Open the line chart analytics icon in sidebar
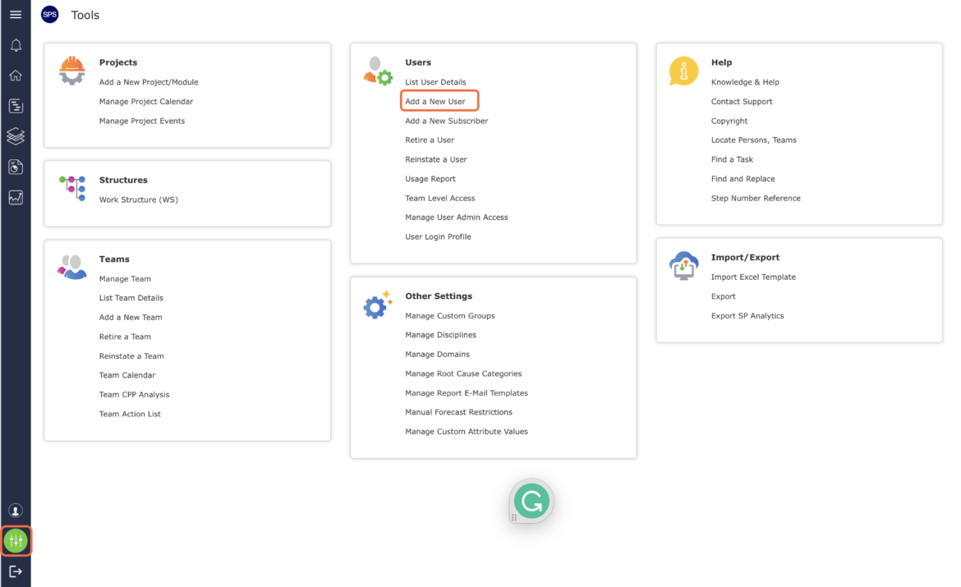Viewport: 961px width, 587px height. 16,197
